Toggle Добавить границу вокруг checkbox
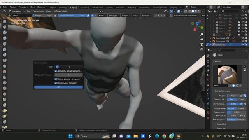 tap(56, 71)
